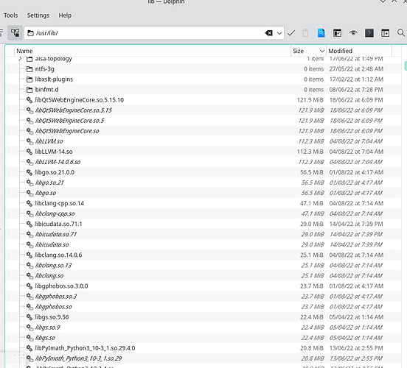Switch to the tree details view mode
Image resolution: width=407 pixels, height=368 pixels.
[x=15, y=33]
